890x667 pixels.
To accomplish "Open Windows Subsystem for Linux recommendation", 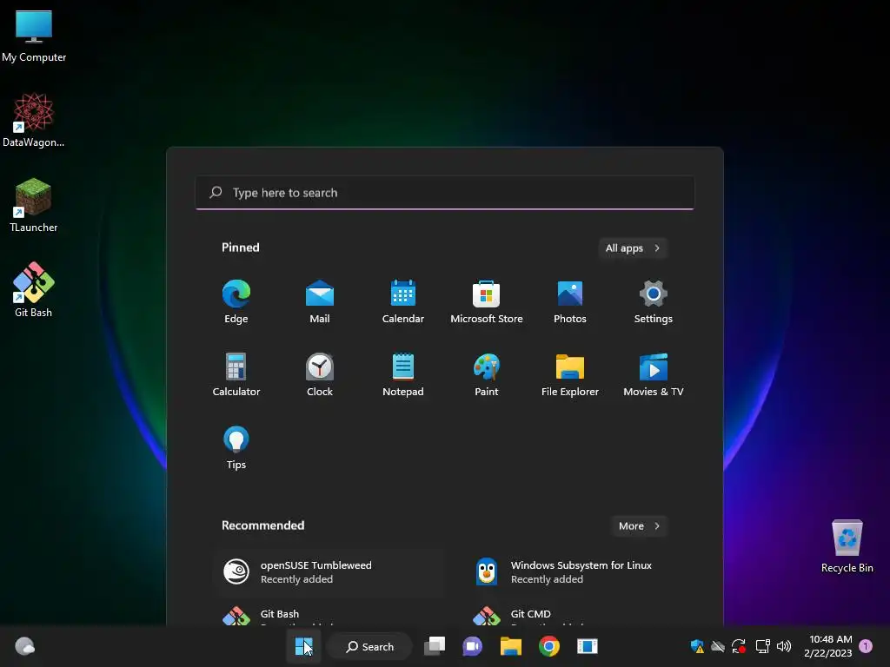I will [580, 571].
